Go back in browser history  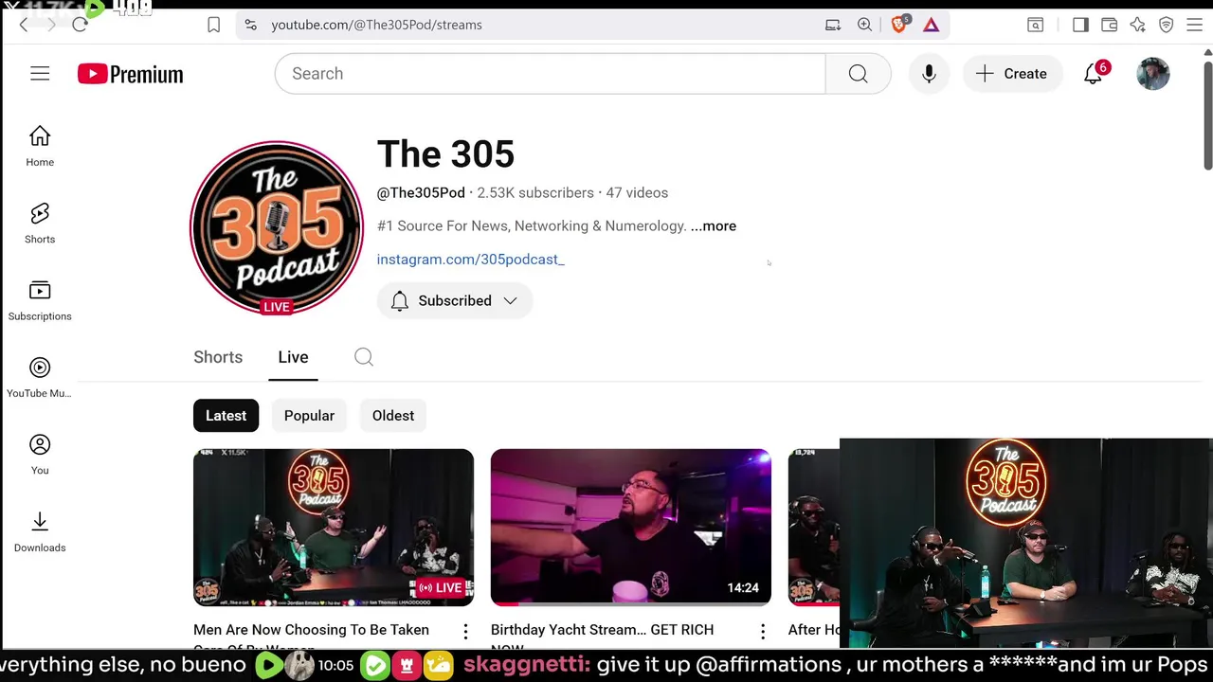24,25
